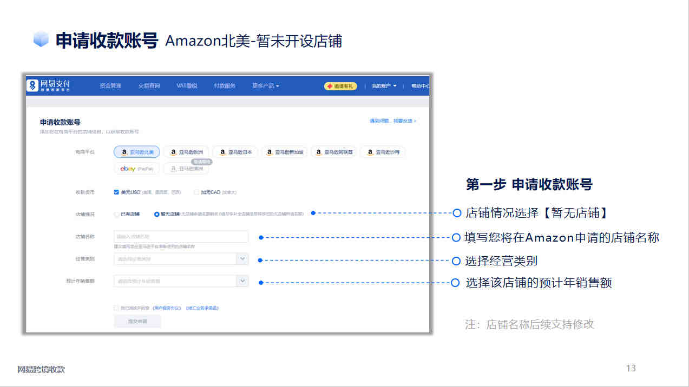Uncheck the 美元USD currency checkbox
689x387 pixels.
tap(116, 192)
